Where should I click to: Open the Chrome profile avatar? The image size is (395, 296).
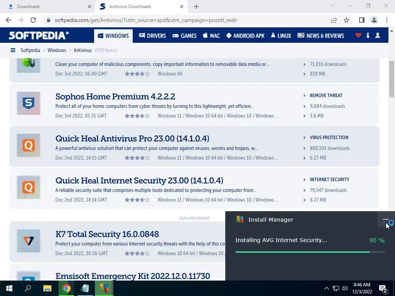coord(374,20)
